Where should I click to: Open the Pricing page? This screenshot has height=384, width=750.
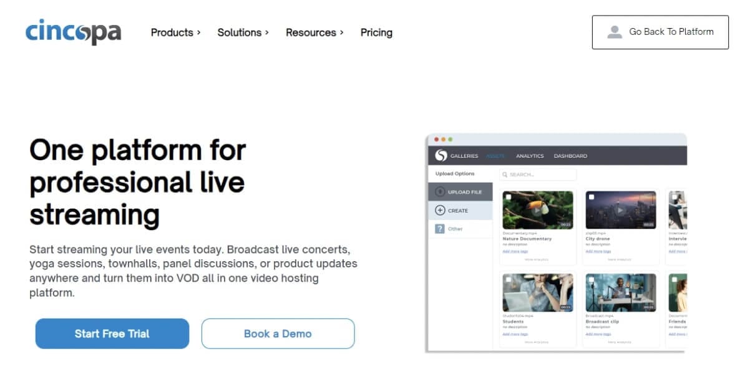(376, 32)
